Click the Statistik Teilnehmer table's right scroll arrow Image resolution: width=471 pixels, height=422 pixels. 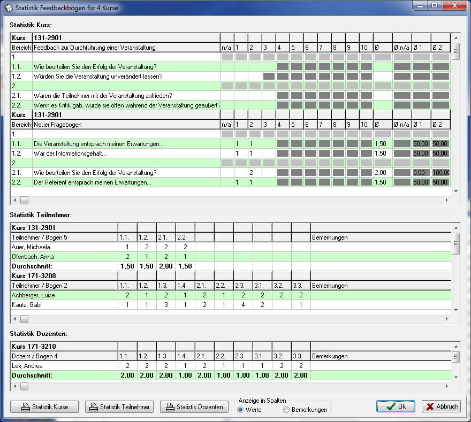[x=447, y=319]
